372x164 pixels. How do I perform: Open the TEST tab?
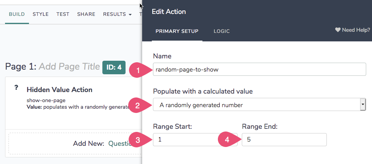pos(63,14)
